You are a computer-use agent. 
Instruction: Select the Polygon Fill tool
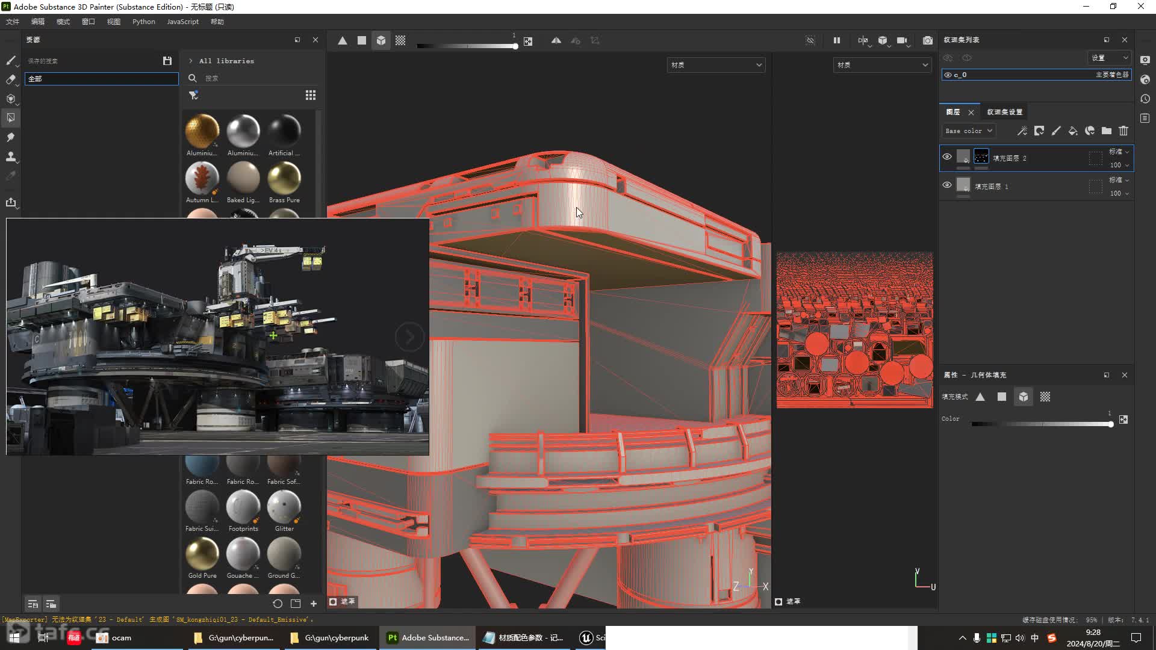point(11,118)
